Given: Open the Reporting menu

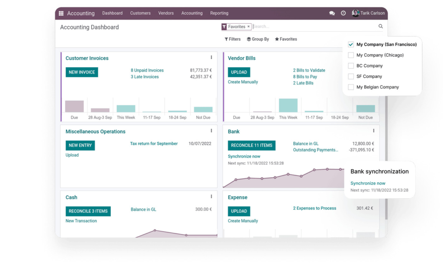Looking at the screenshot, I should (219, 13).
